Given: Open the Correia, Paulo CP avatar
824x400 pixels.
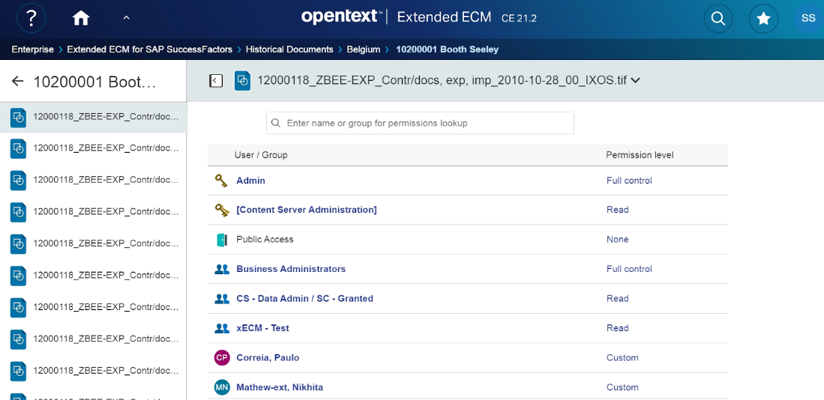Looking at the screenshot, I should (221, 358).
